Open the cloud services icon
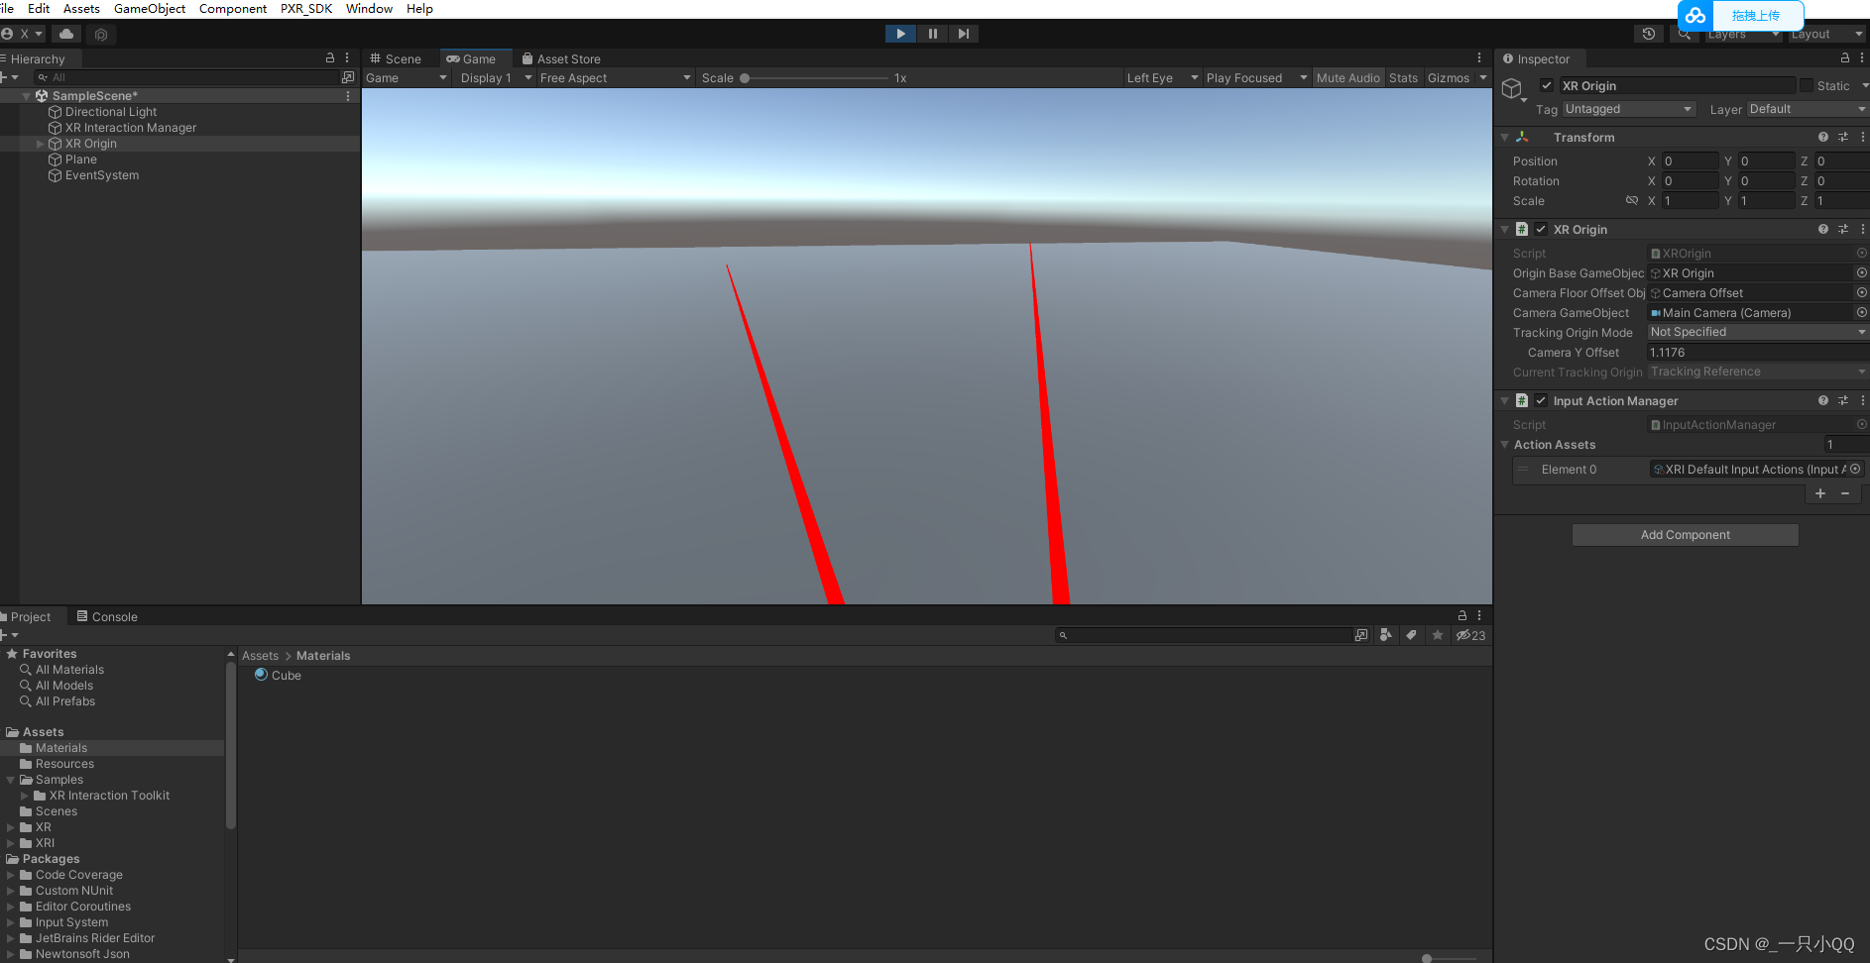This screenshot has height=963, width=1870. pos(66,34)
